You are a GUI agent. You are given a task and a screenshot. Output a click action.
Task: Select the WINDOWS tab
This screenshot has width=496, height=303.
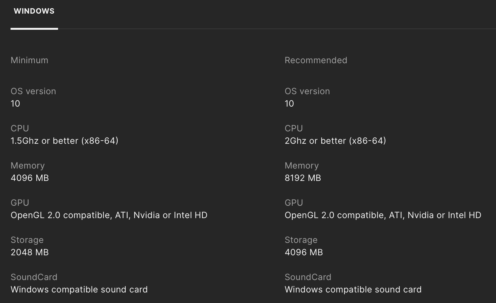[34, 11]
